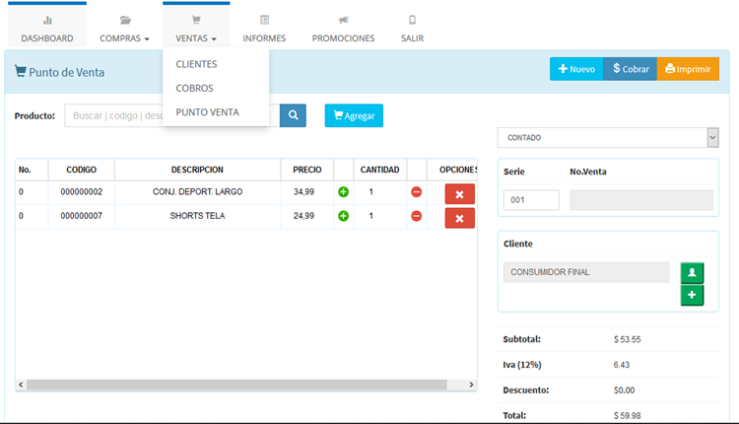Increase quantity for SHORTS TELA
739x424 pixels.
(343, 216)
